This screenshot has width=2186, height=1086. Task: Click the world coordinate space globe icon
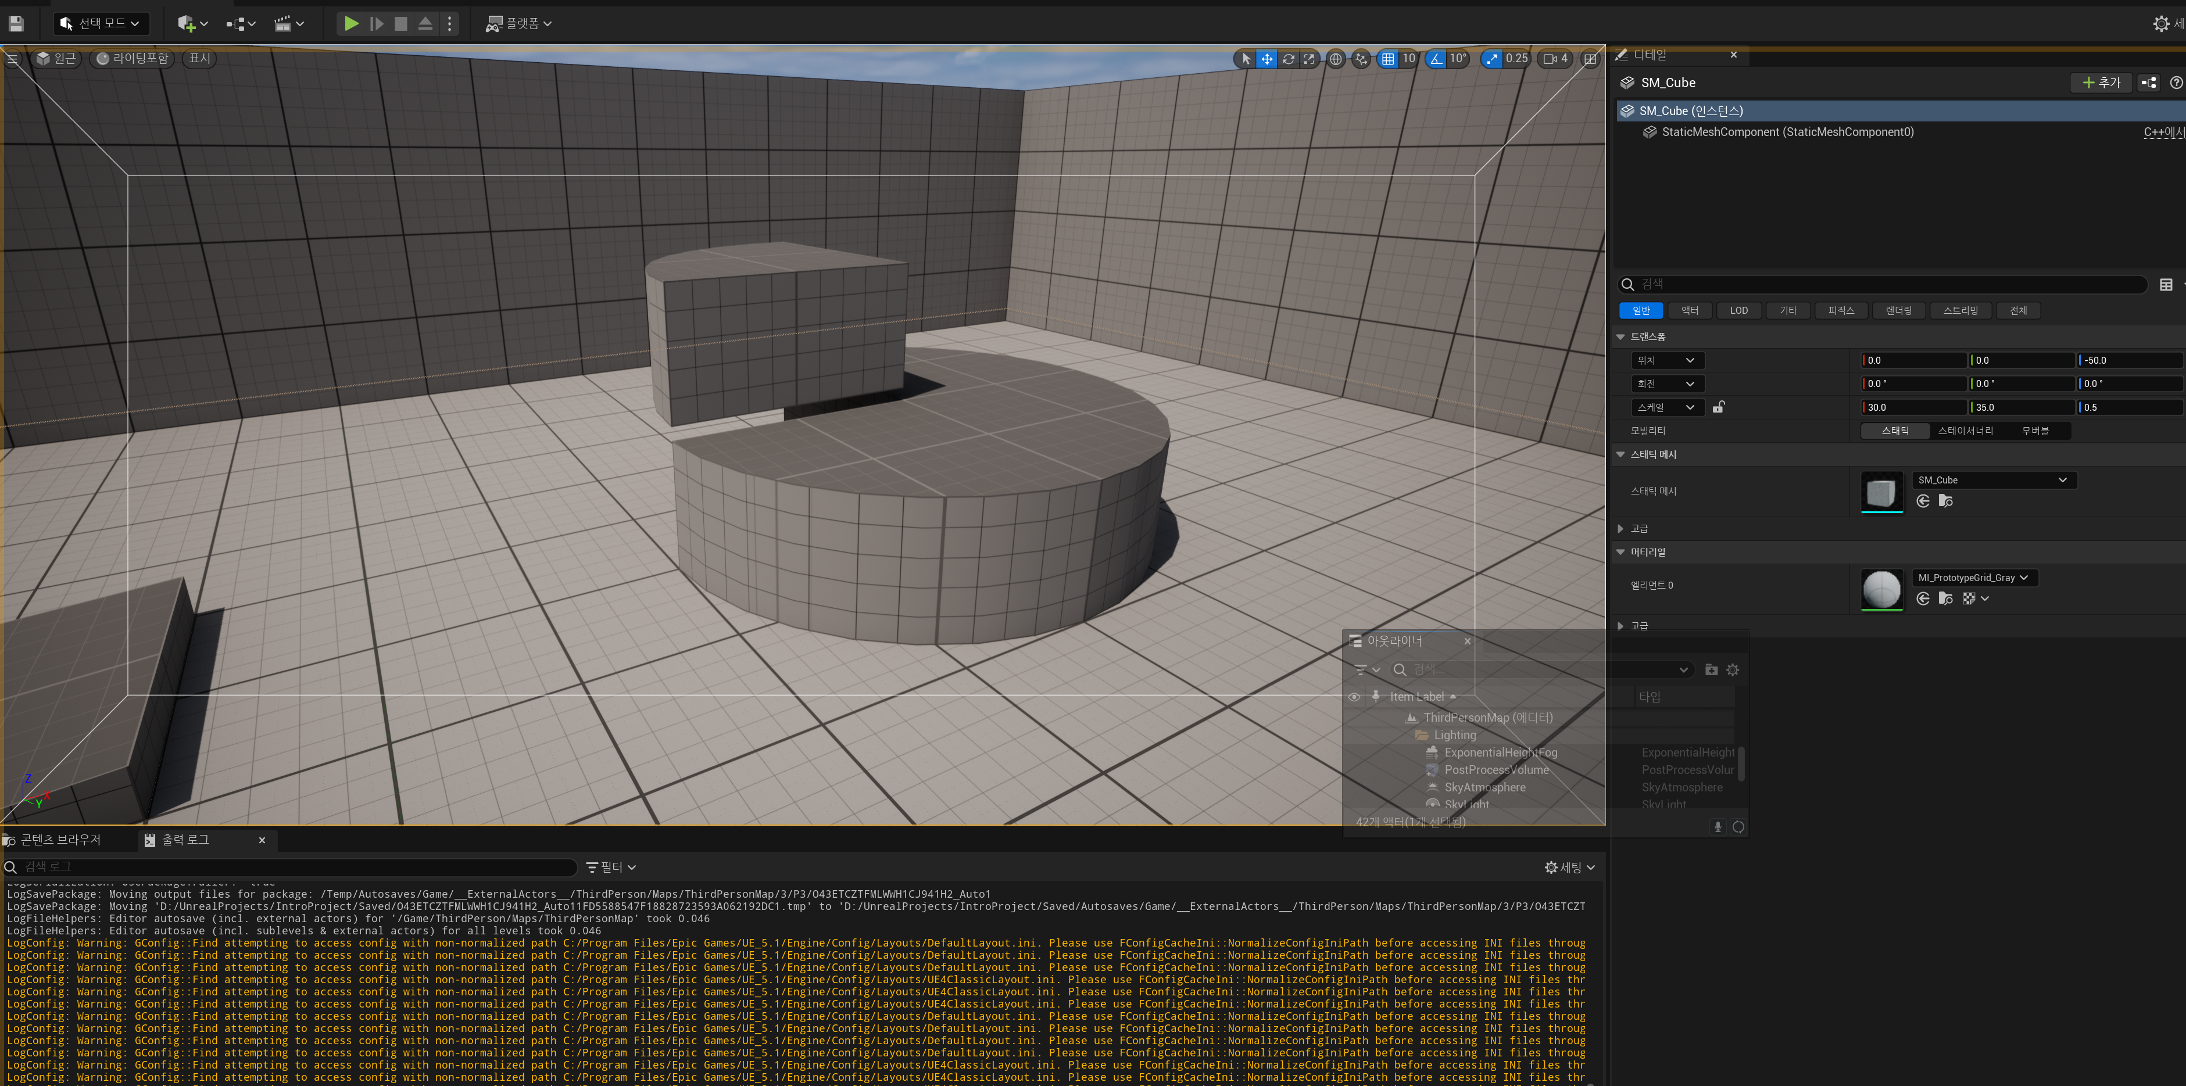[1336, 59]
